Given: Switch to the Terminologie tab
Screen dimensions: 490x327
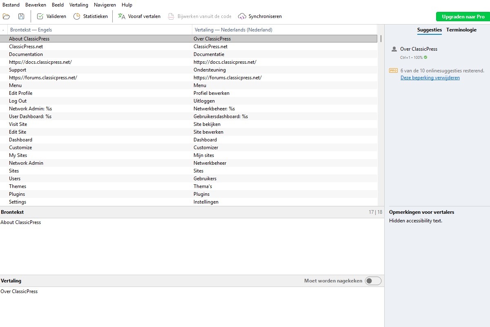Looking at the screenshot, I should [461, 30].
